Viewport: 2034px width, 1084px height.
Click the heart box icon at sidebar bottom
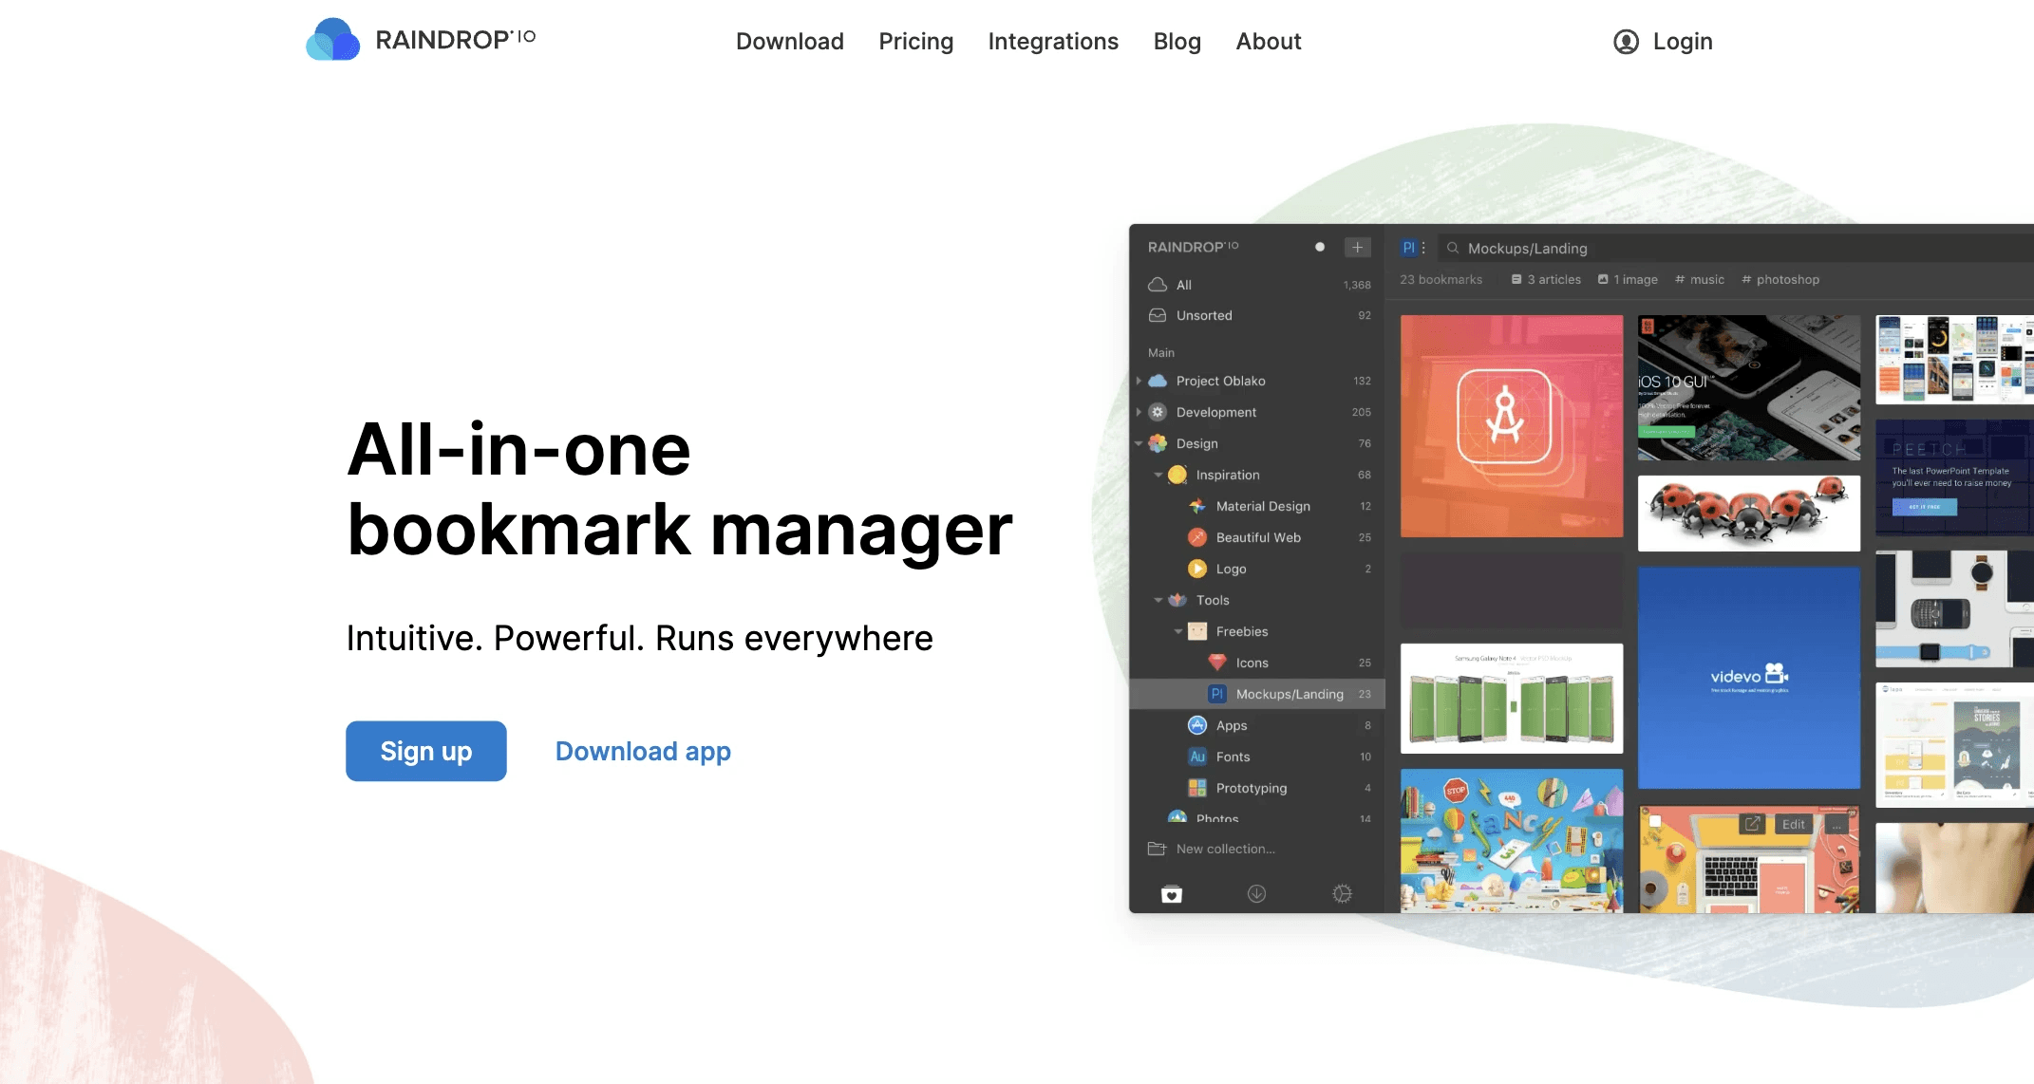(1172, 893)
